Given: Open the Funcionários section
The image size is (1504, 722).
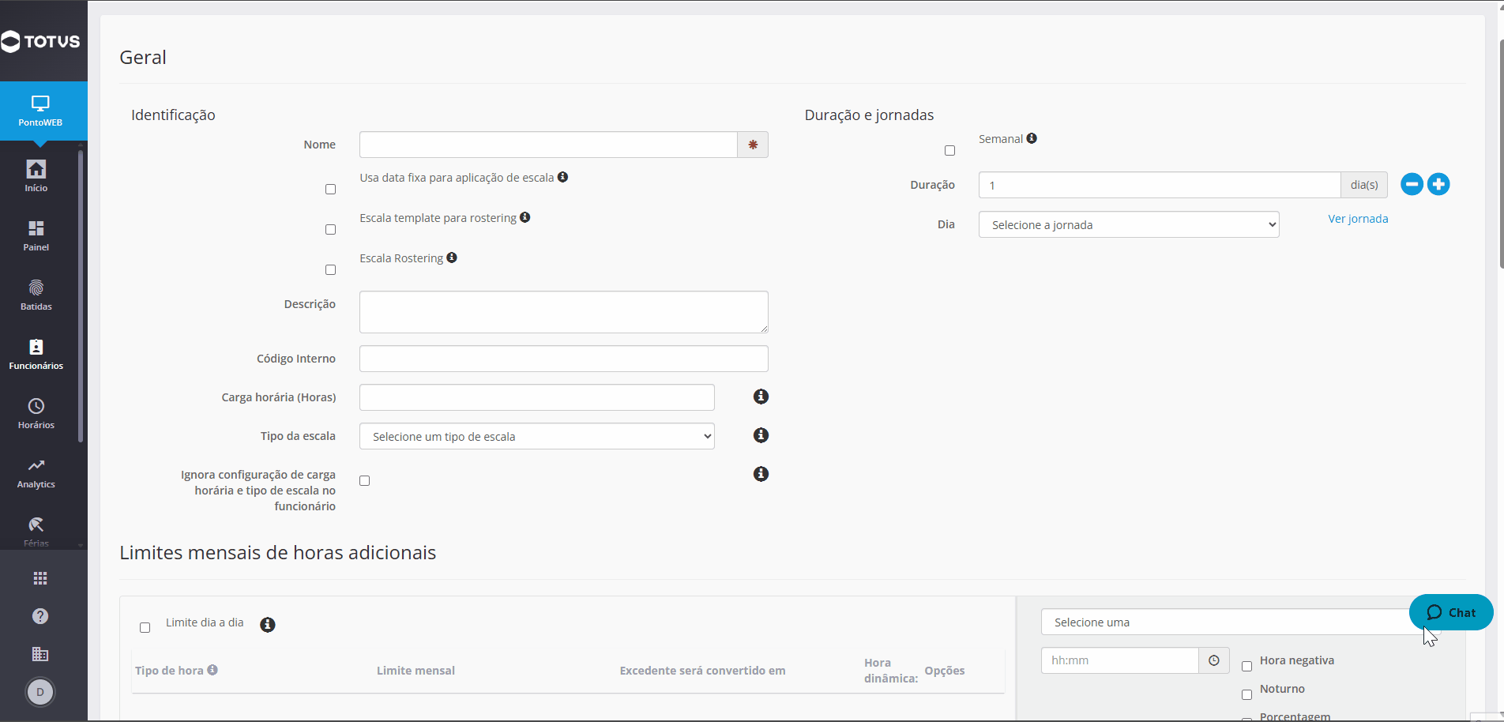Looking at the screenshot, I should pos(36,354).
